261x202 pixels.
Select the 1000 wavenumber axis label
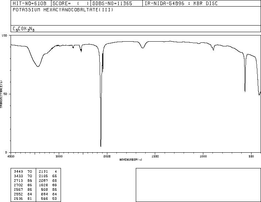tap(203, 156)
